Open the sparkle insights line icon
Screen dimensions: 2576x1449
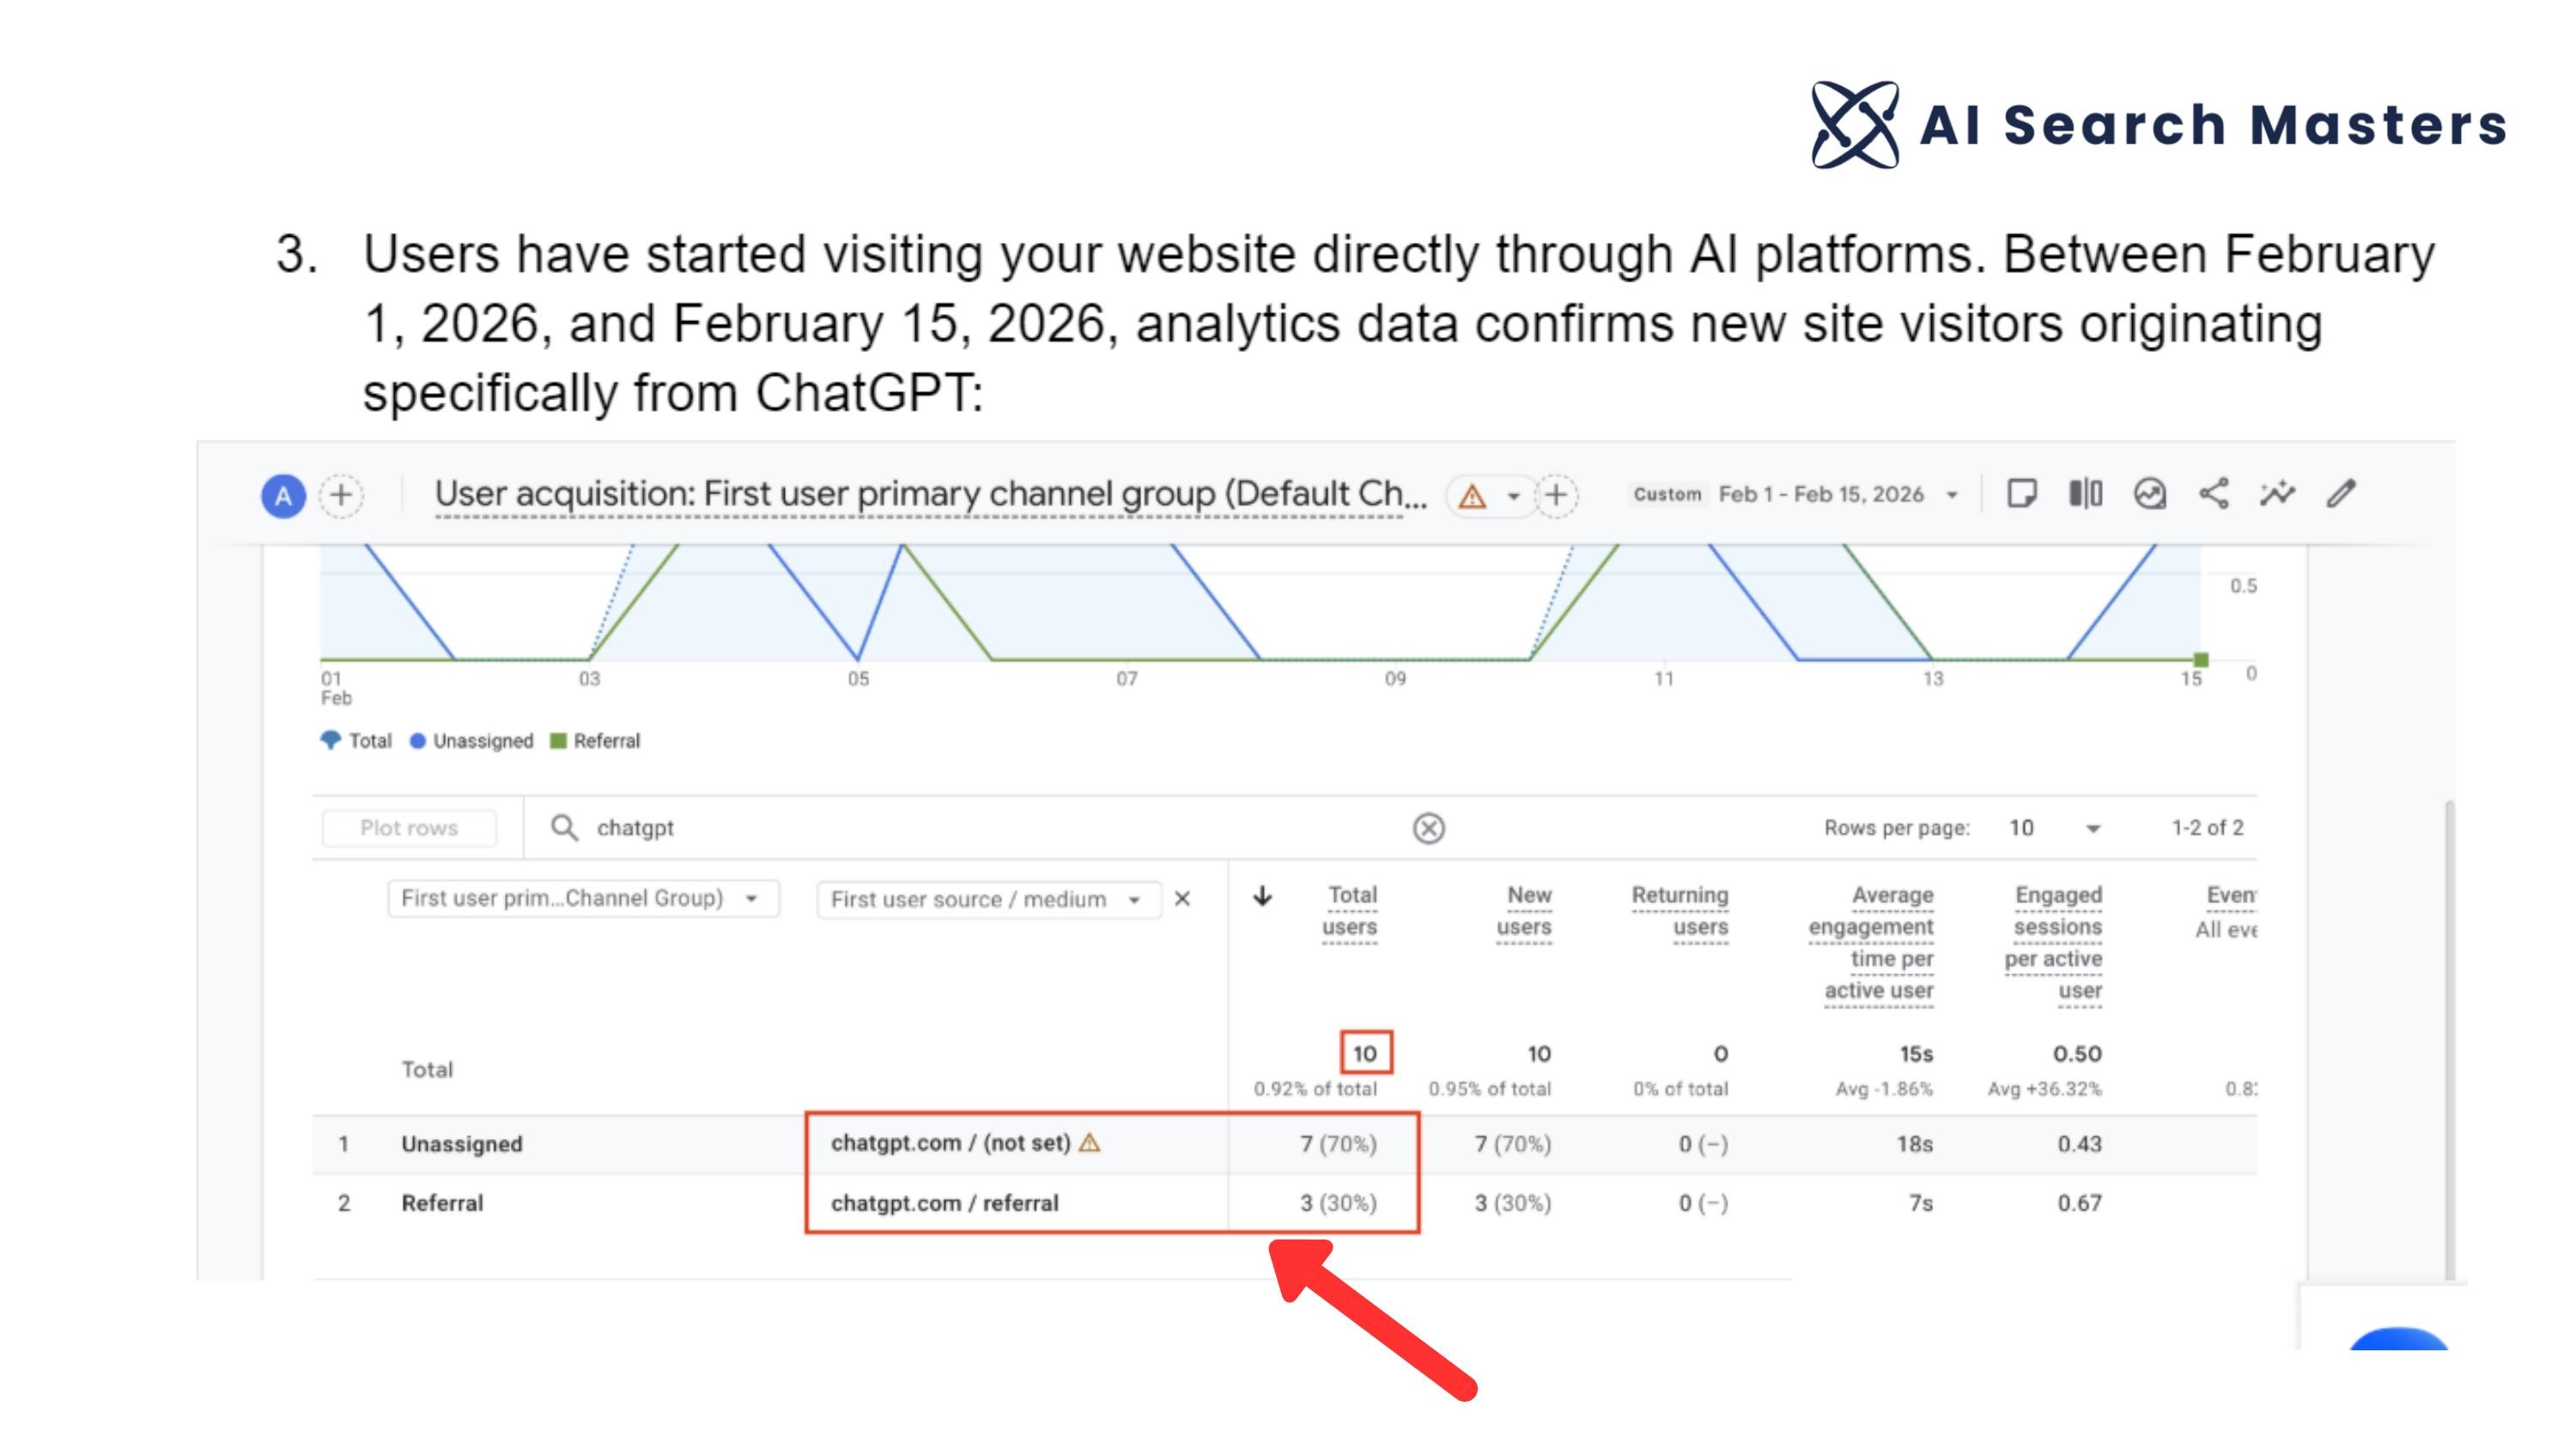(x=2277, y=494)
